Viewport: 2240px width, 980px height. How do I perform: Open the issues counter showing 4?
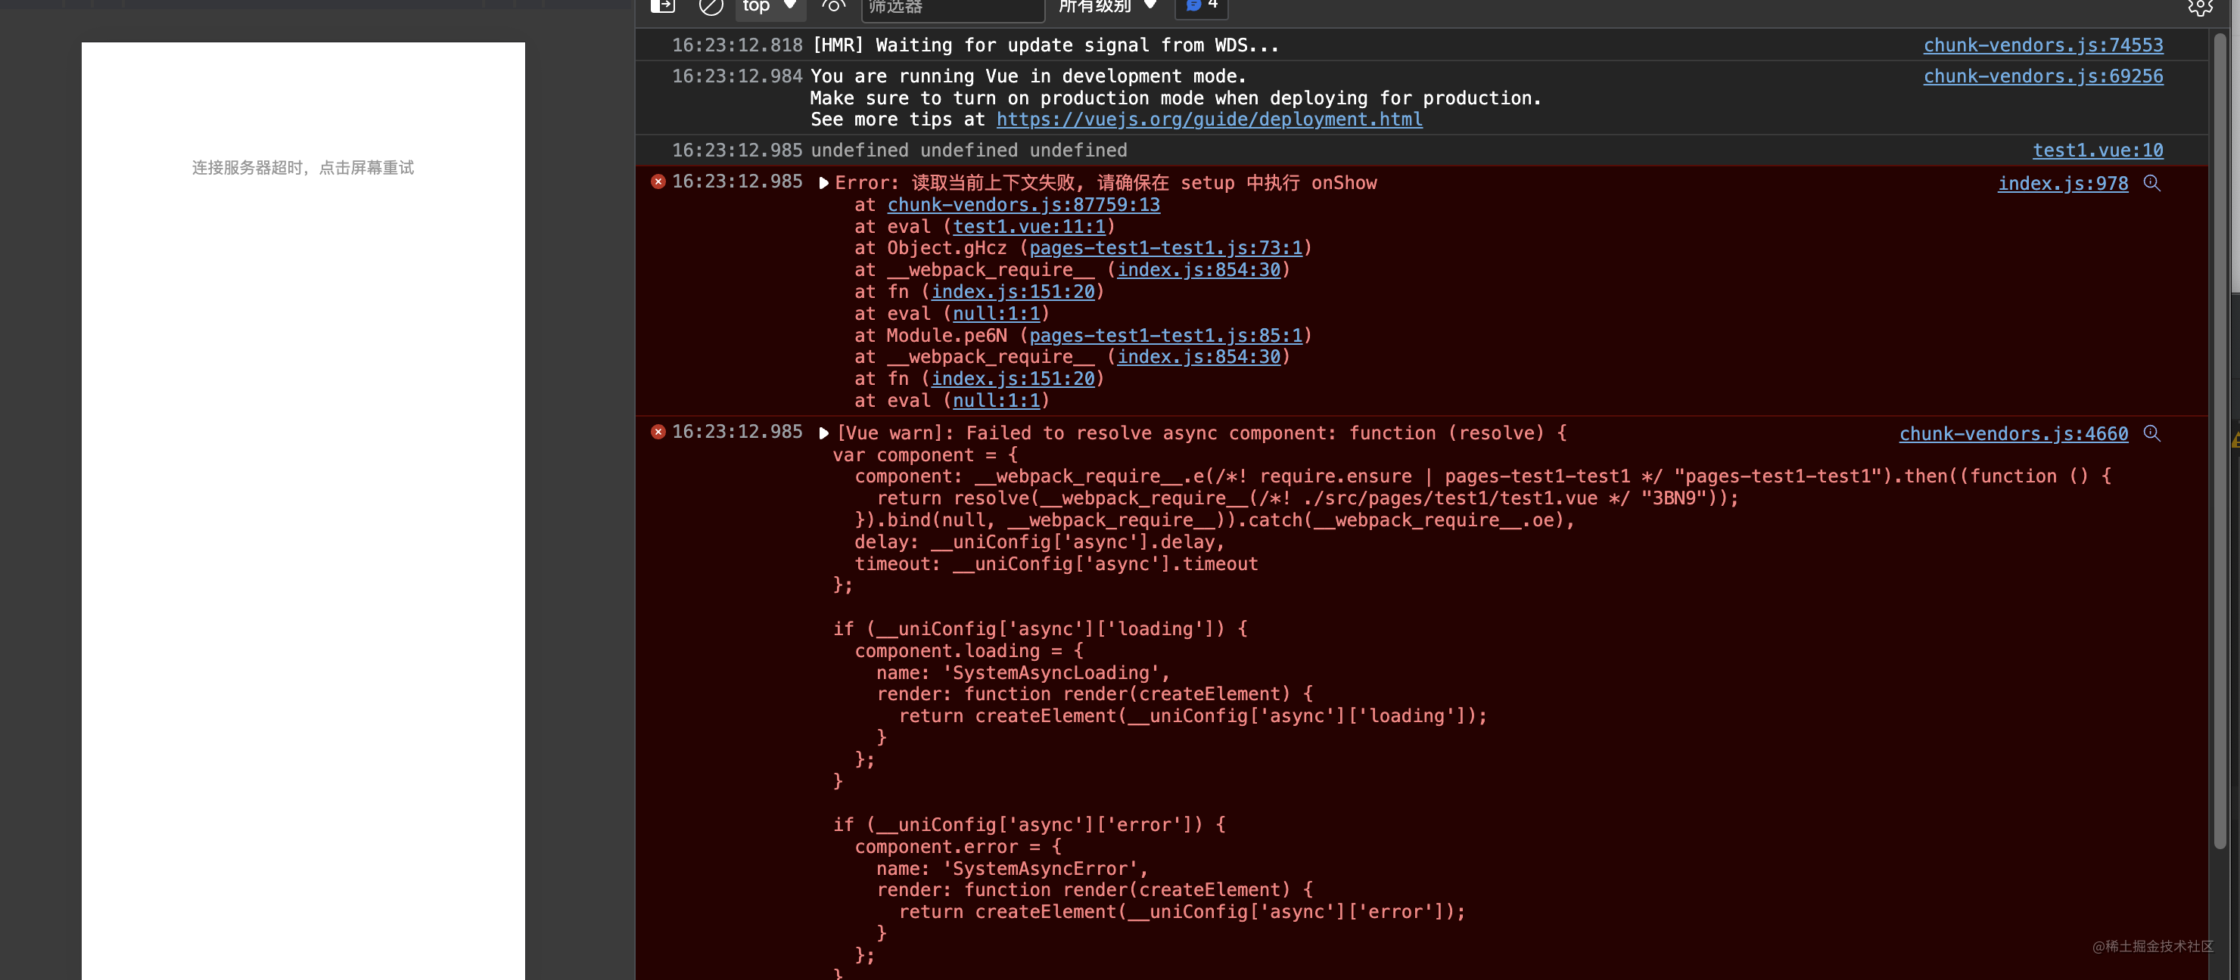(x=1200, y=7)
